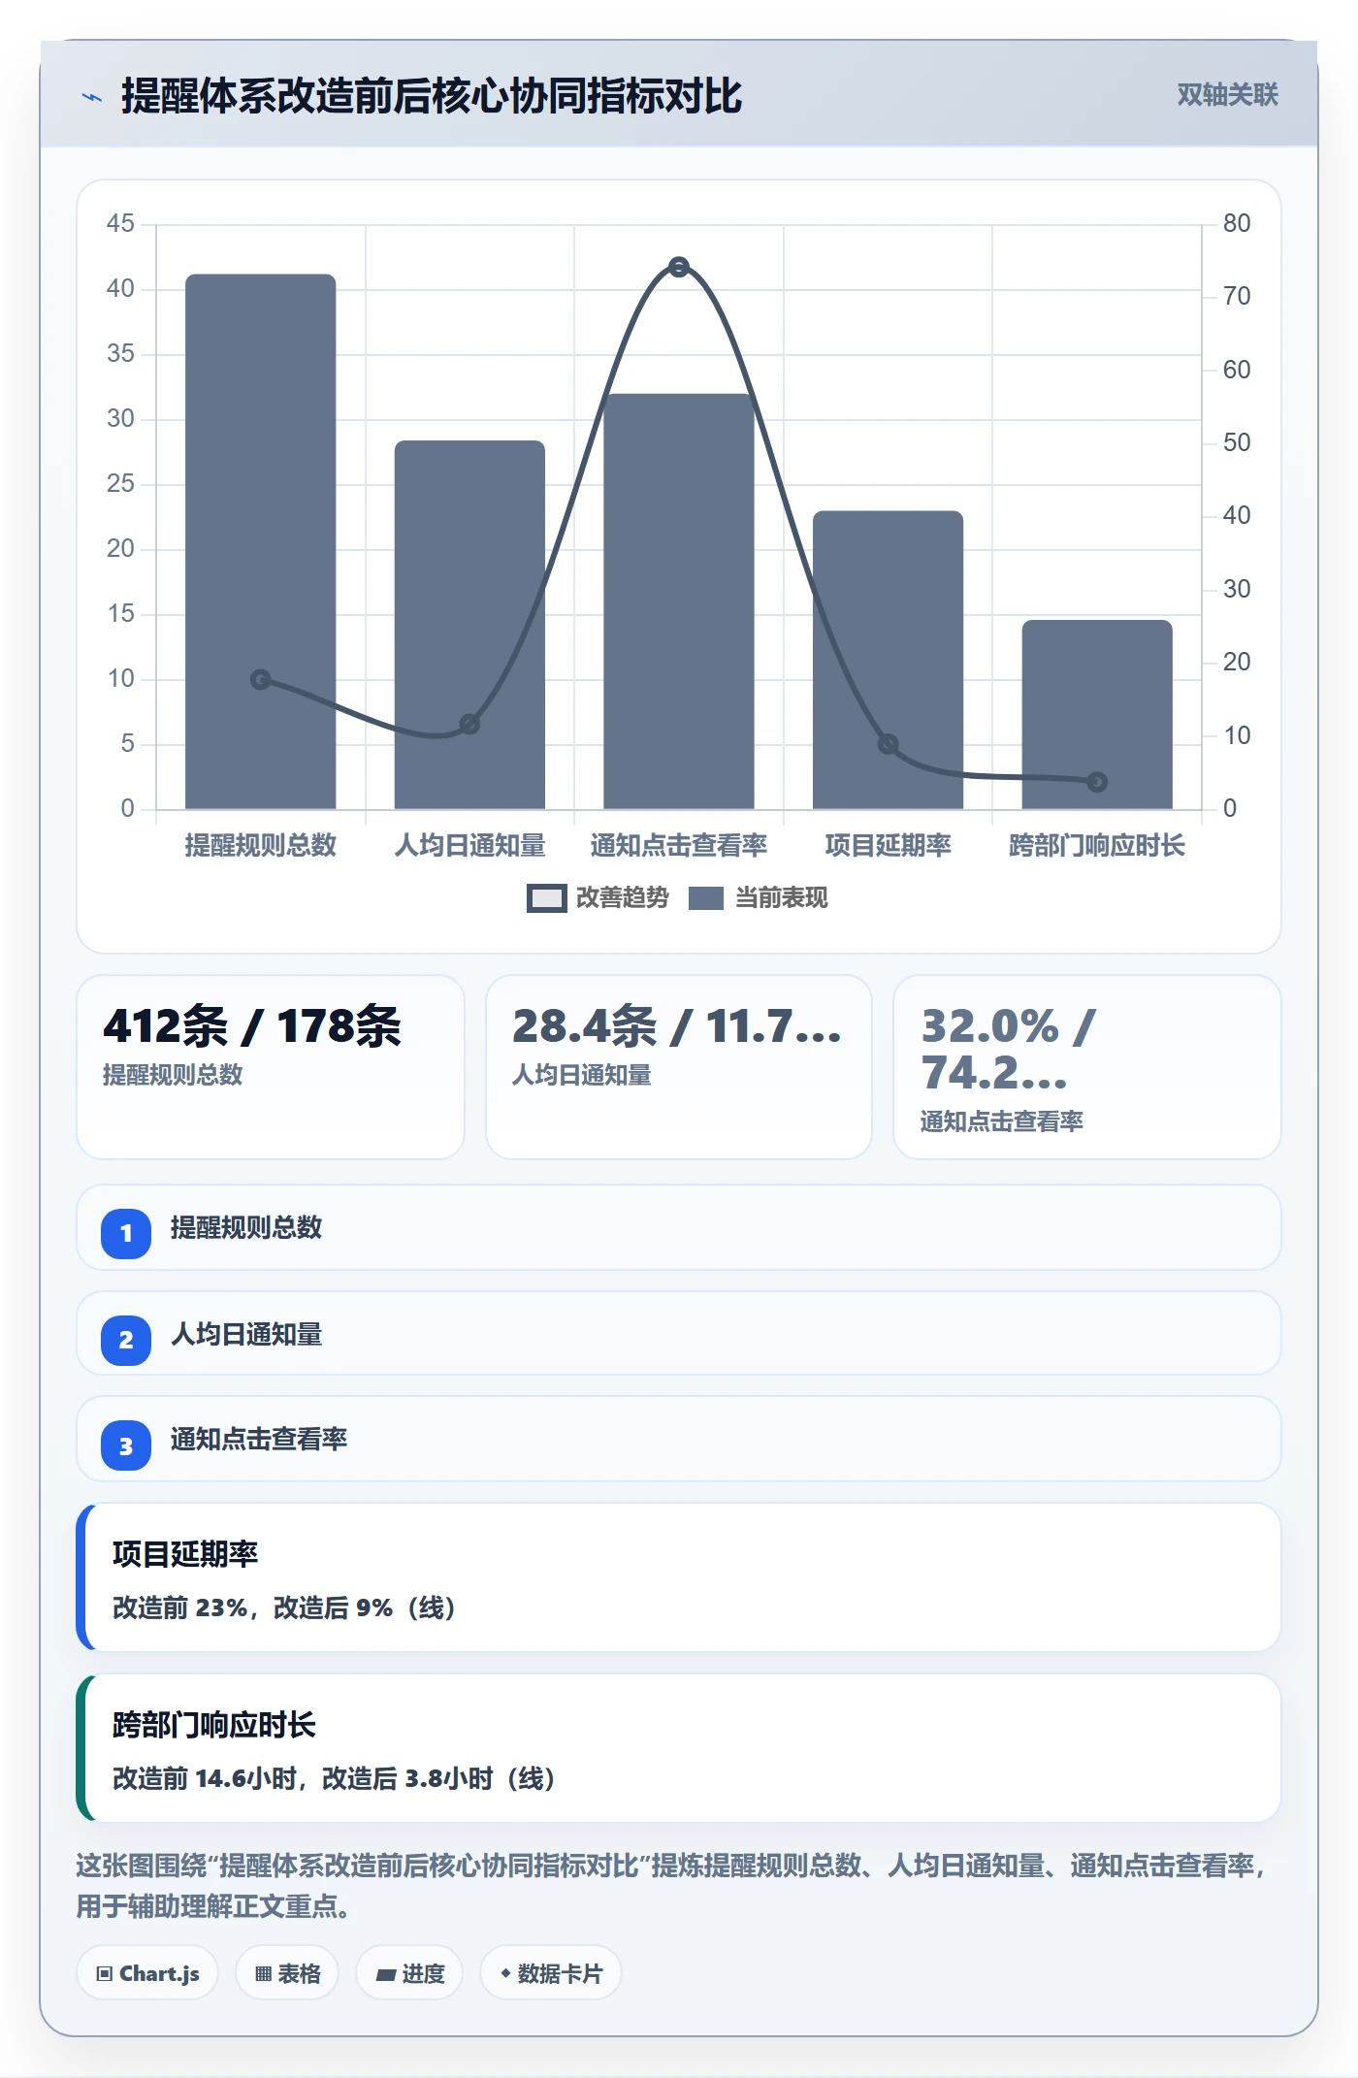Screen dimensions: 1358x2078
Task: Open the 项目延期率 progress card
Action: click(679, 1577)
